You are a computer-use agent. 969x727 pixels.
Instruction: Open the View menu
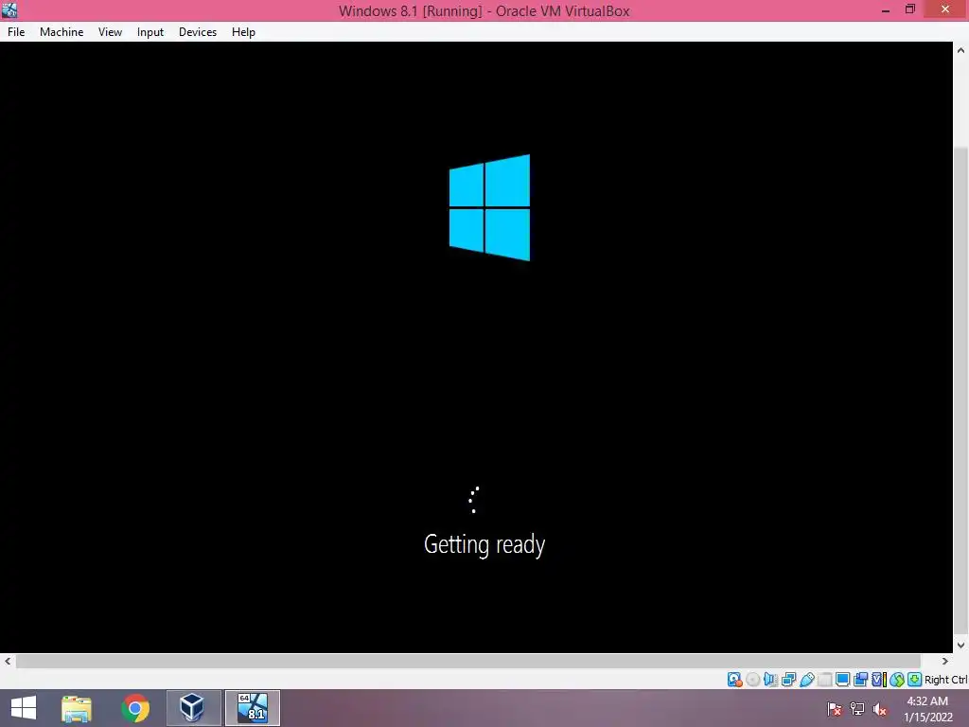pyautogui.click(x=110, y=32)
